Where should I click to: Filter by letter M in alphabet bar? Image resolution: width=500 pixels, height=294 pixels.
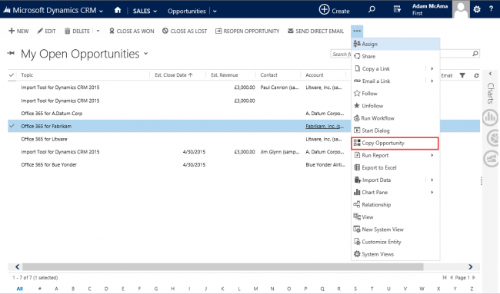(x=255, y=289)
